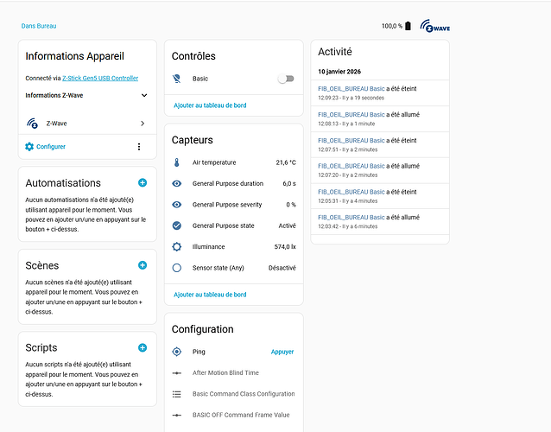The width and height of the screenshot is (551, 432).
Task: Click the plus icon in Scripts card
Action: 142,348
